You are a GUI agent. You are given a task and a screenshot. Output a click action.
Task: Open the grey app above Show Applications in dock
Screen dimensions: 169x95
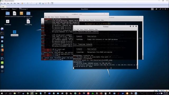click(x=2, y=67)
